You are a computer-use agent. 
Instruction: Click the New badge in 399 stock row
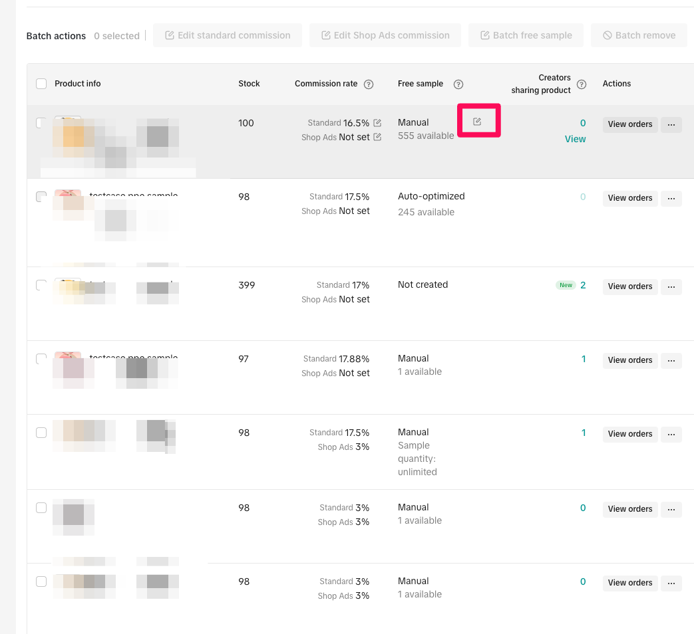pos(566,285)
